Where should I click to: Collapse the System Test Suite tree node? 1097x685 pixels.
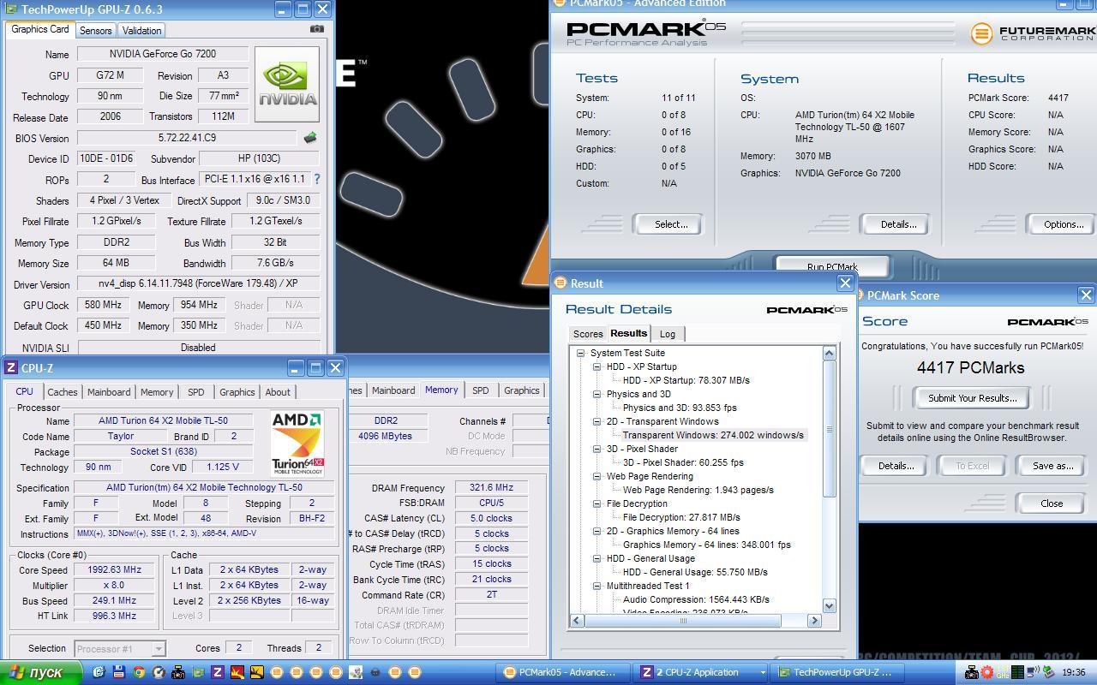pos(580,353)
